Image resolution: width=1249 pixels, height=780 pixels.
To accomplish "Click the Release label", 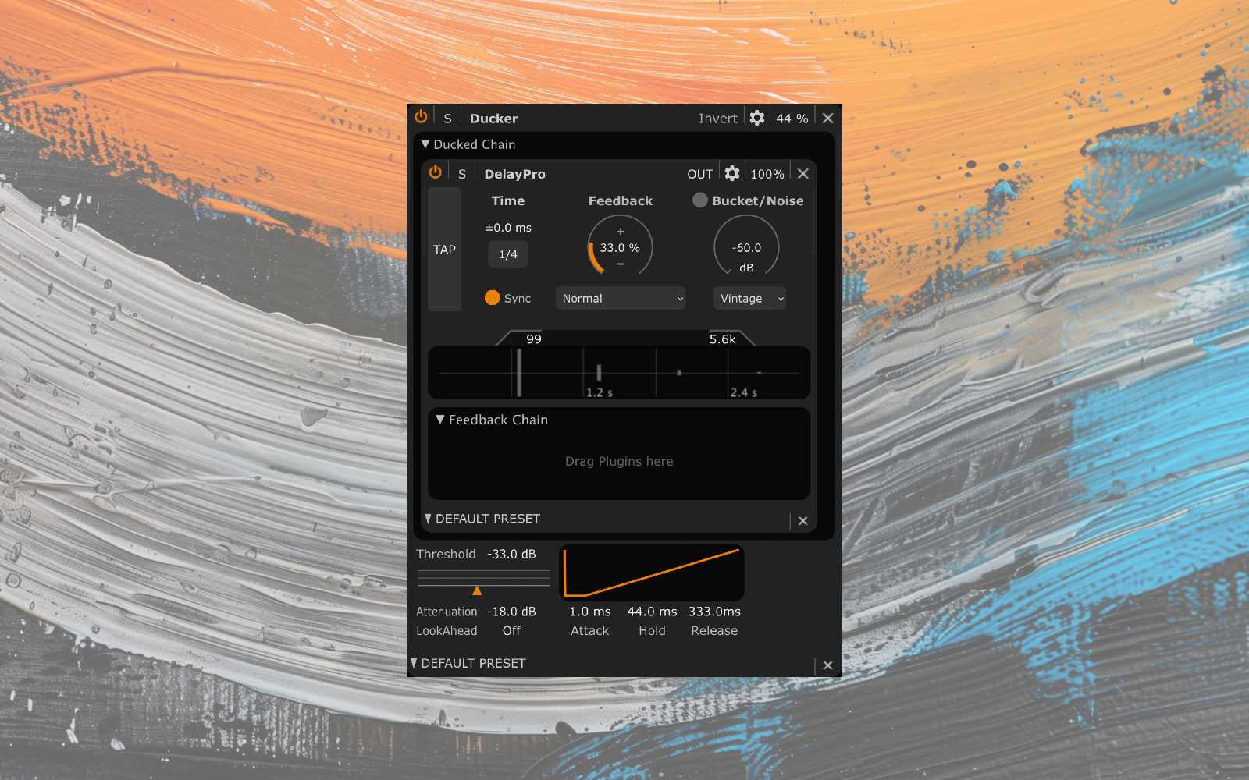I will coord(714,630).
